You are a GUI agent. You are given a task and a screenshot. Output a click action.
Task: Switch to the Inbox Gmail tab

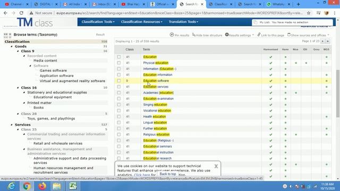pyautogui.click(x=104, y=4)
